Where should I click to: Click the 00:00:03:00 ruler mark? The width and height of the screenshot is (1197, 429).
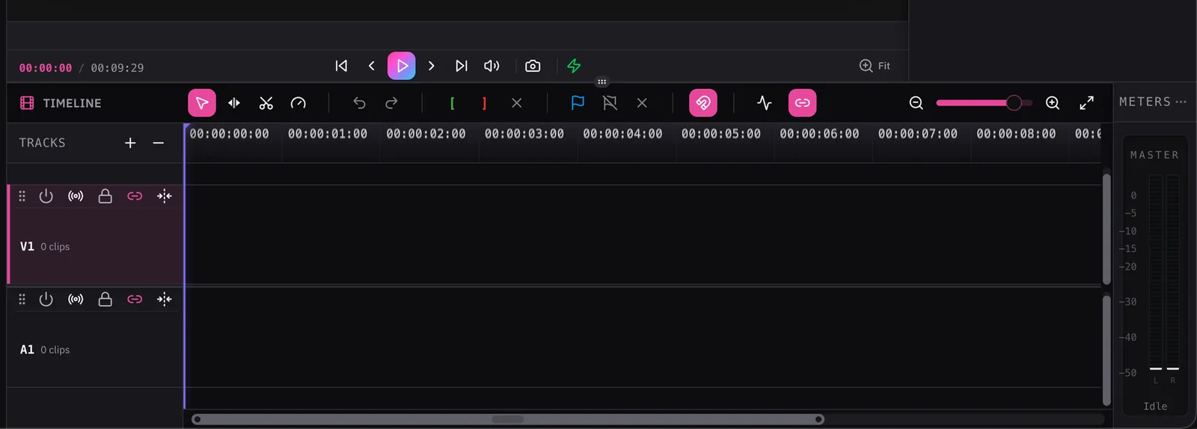[x=524, y=134]
